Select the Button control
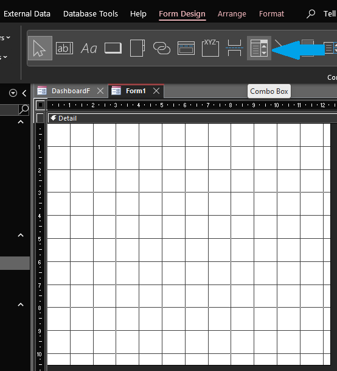 (x=113, y=48)
